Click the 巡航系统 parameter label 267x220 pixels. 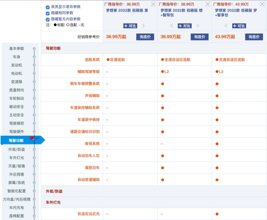pyautogui.click(x=92, y=60)
